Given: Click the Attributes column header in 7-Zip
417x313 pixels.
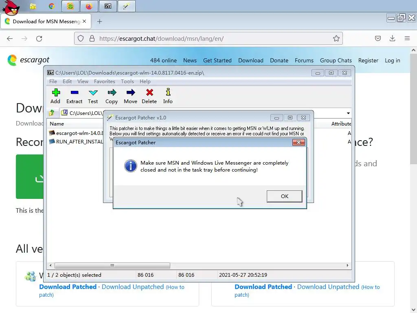Looking at the screenshot, I should 341,124.
